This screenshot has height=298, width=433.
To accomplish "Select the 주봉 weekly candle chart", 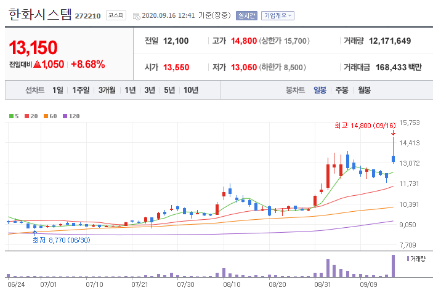I will pyautogui.click(x=342, y=90).
